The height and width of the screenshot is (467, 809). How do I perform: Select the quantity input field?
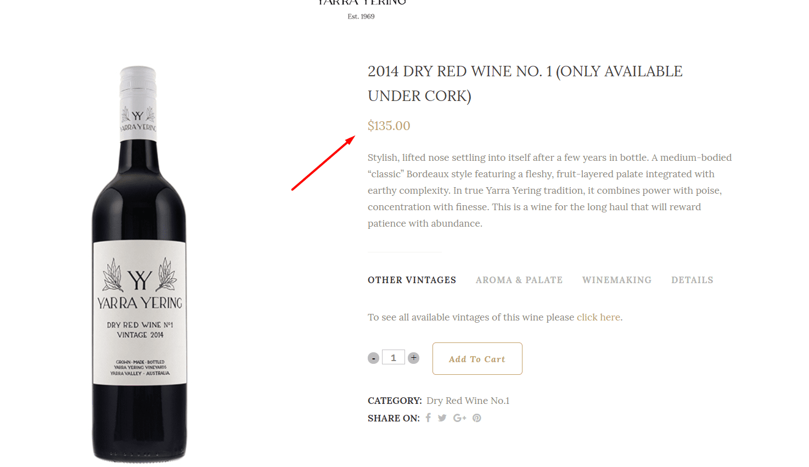pyautogui.click(x=394, y=357)
